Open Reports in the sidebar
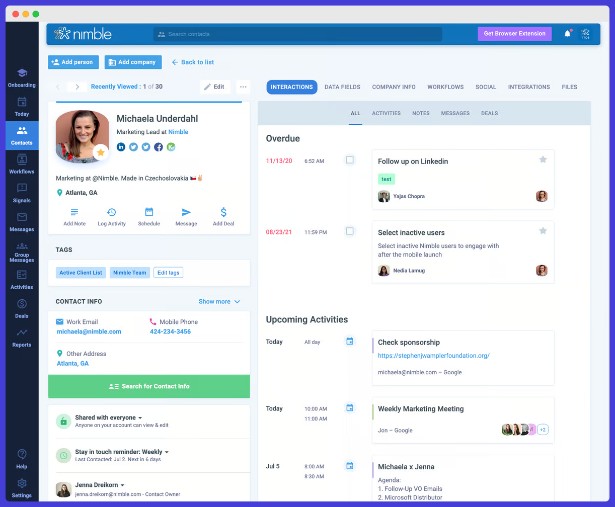 tap(22, 338)
